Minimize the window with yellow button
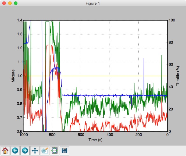186x156 pixels. point(10,3)
